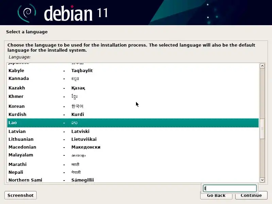
Task: Select Marathi language row
Action: (x=133, y=165)
